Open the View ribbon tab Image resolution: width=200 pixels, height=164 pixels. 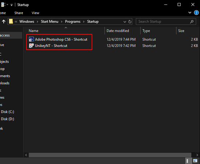(x=35, y=13)
